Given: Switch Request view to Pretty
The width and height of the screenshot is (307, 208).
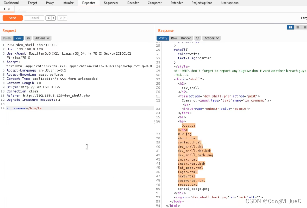Looking at the screenshot, I should point(7,38).
